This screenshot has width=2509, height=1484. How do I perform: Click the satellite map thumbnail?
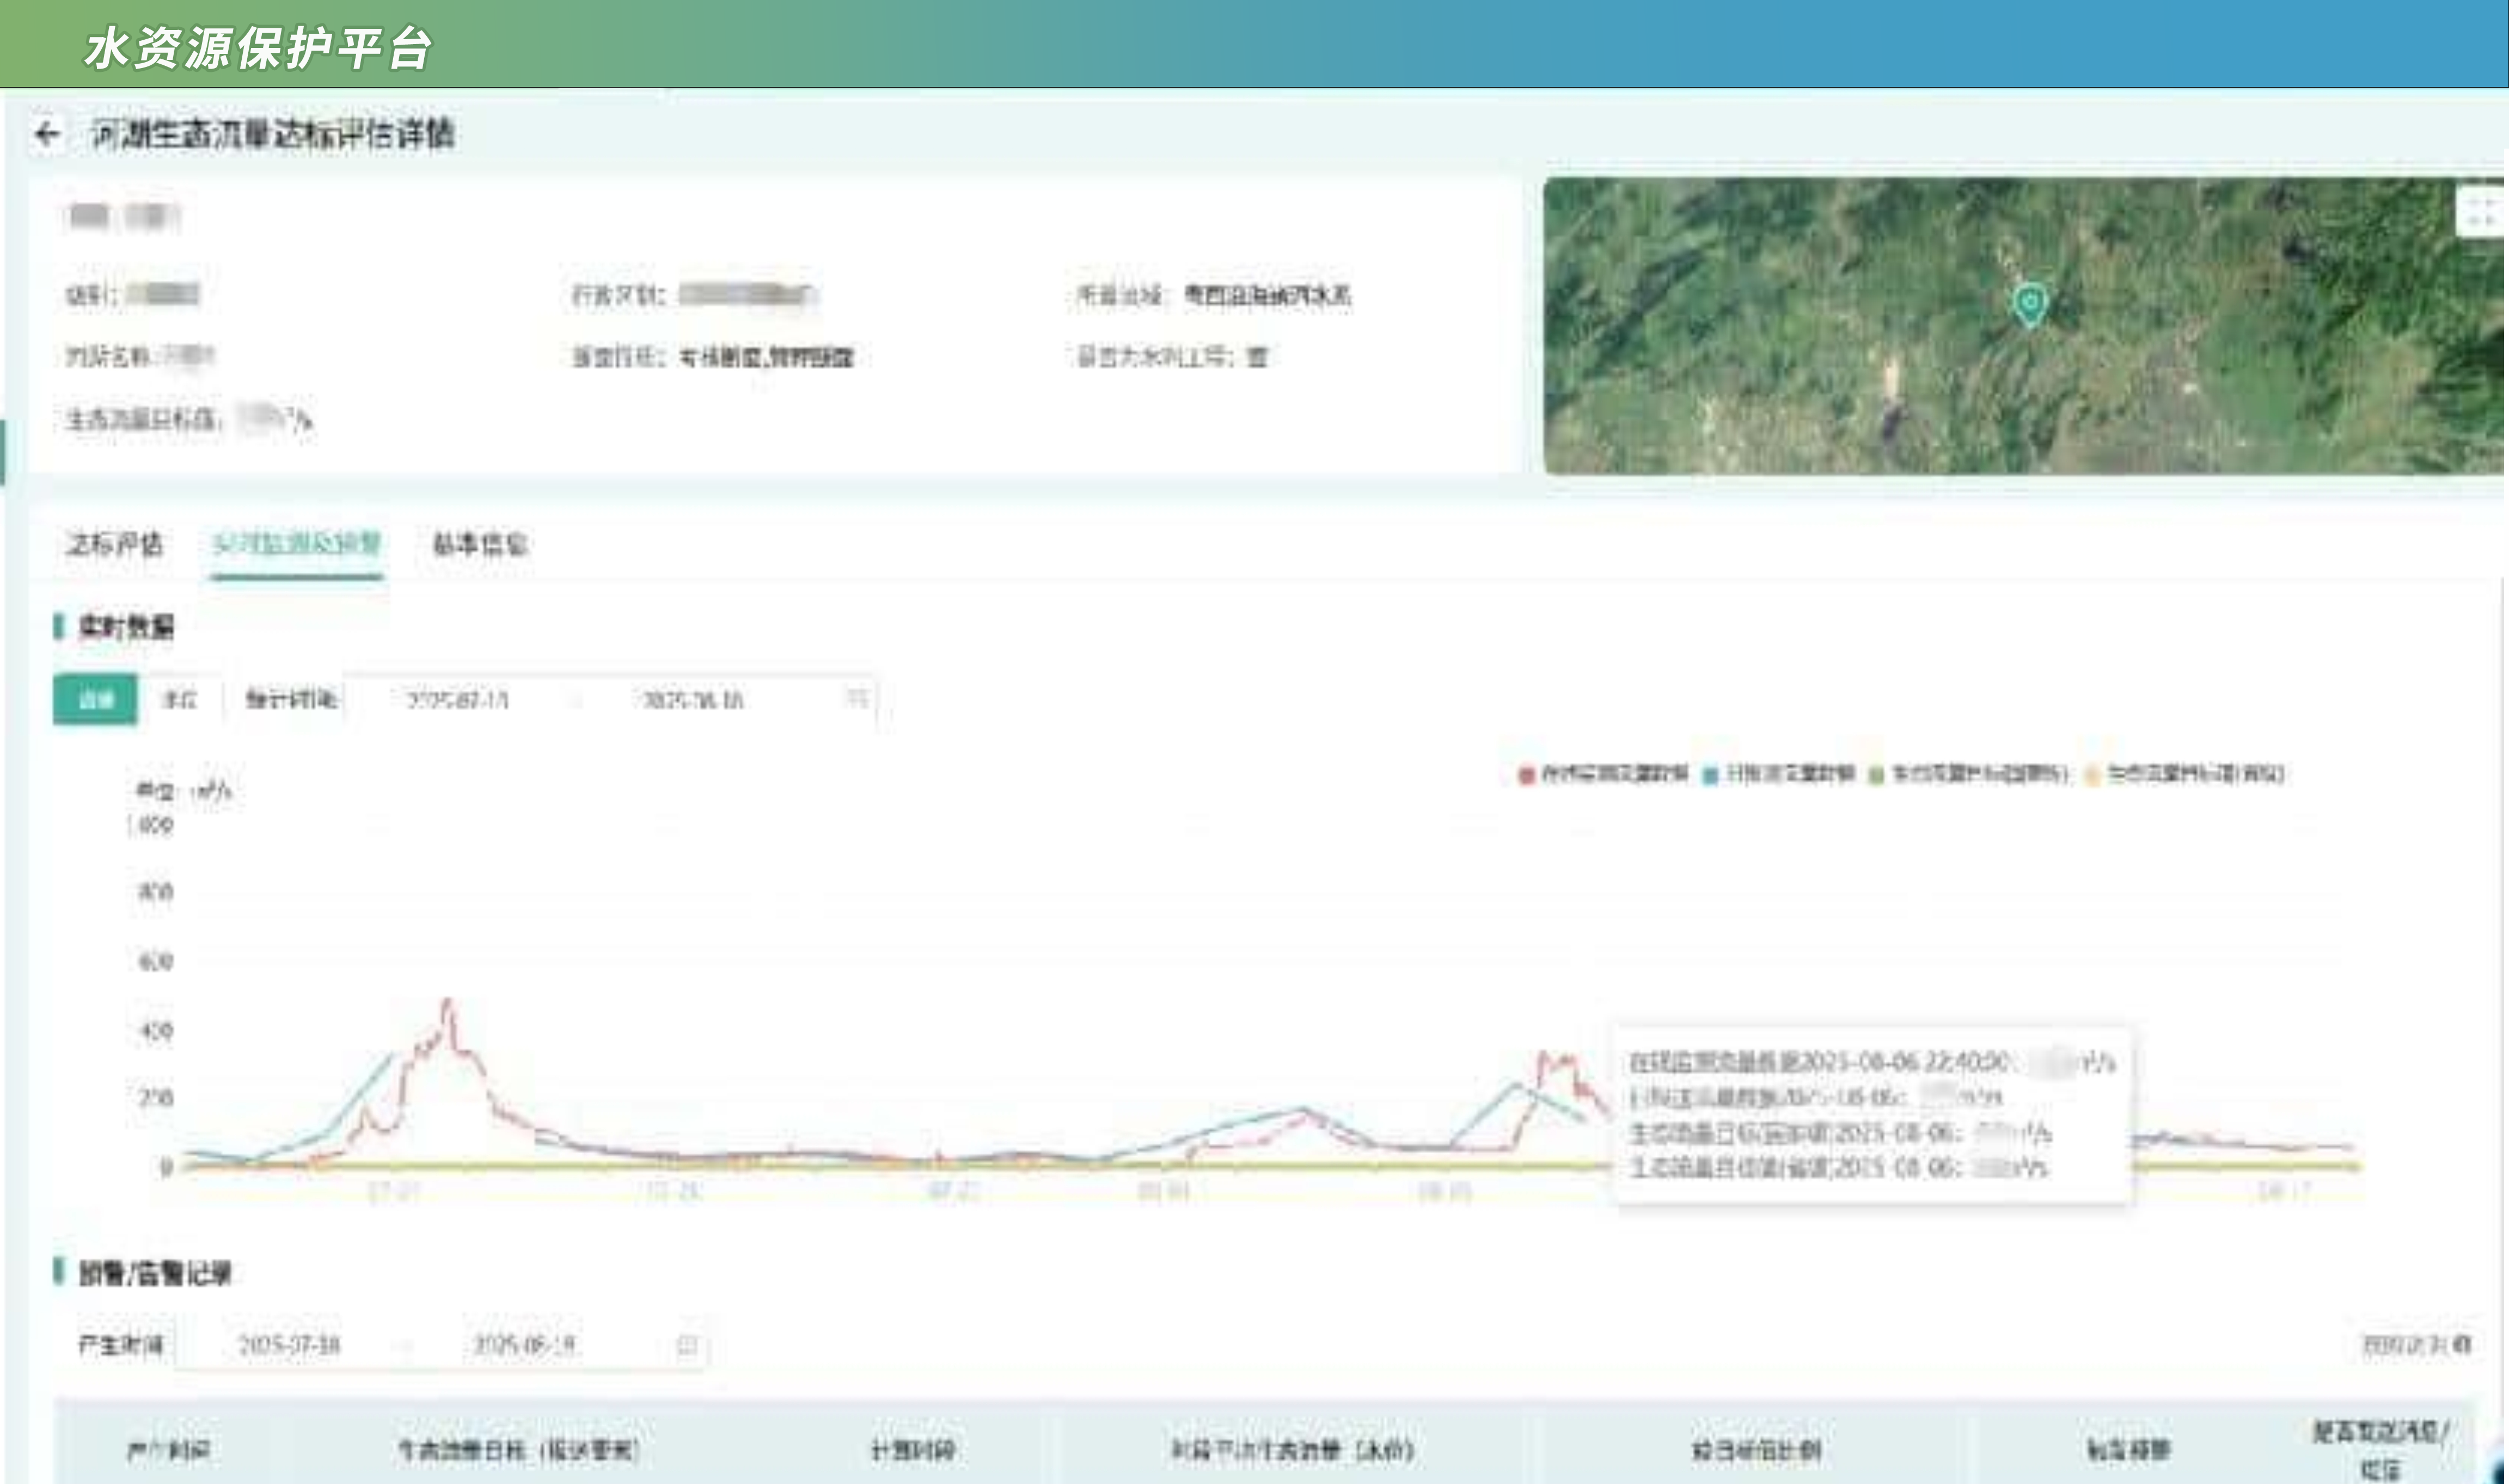pos(2025,326)
